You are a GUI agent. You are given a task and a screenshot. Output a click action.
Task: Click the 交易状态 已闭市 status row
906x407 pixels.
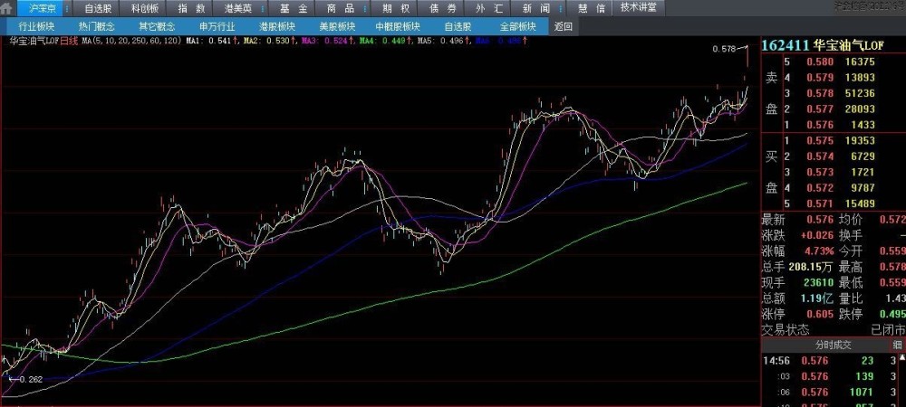point(834,330)
